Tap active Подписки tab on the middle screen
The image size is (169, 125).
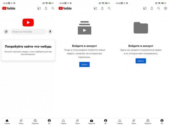92,122
